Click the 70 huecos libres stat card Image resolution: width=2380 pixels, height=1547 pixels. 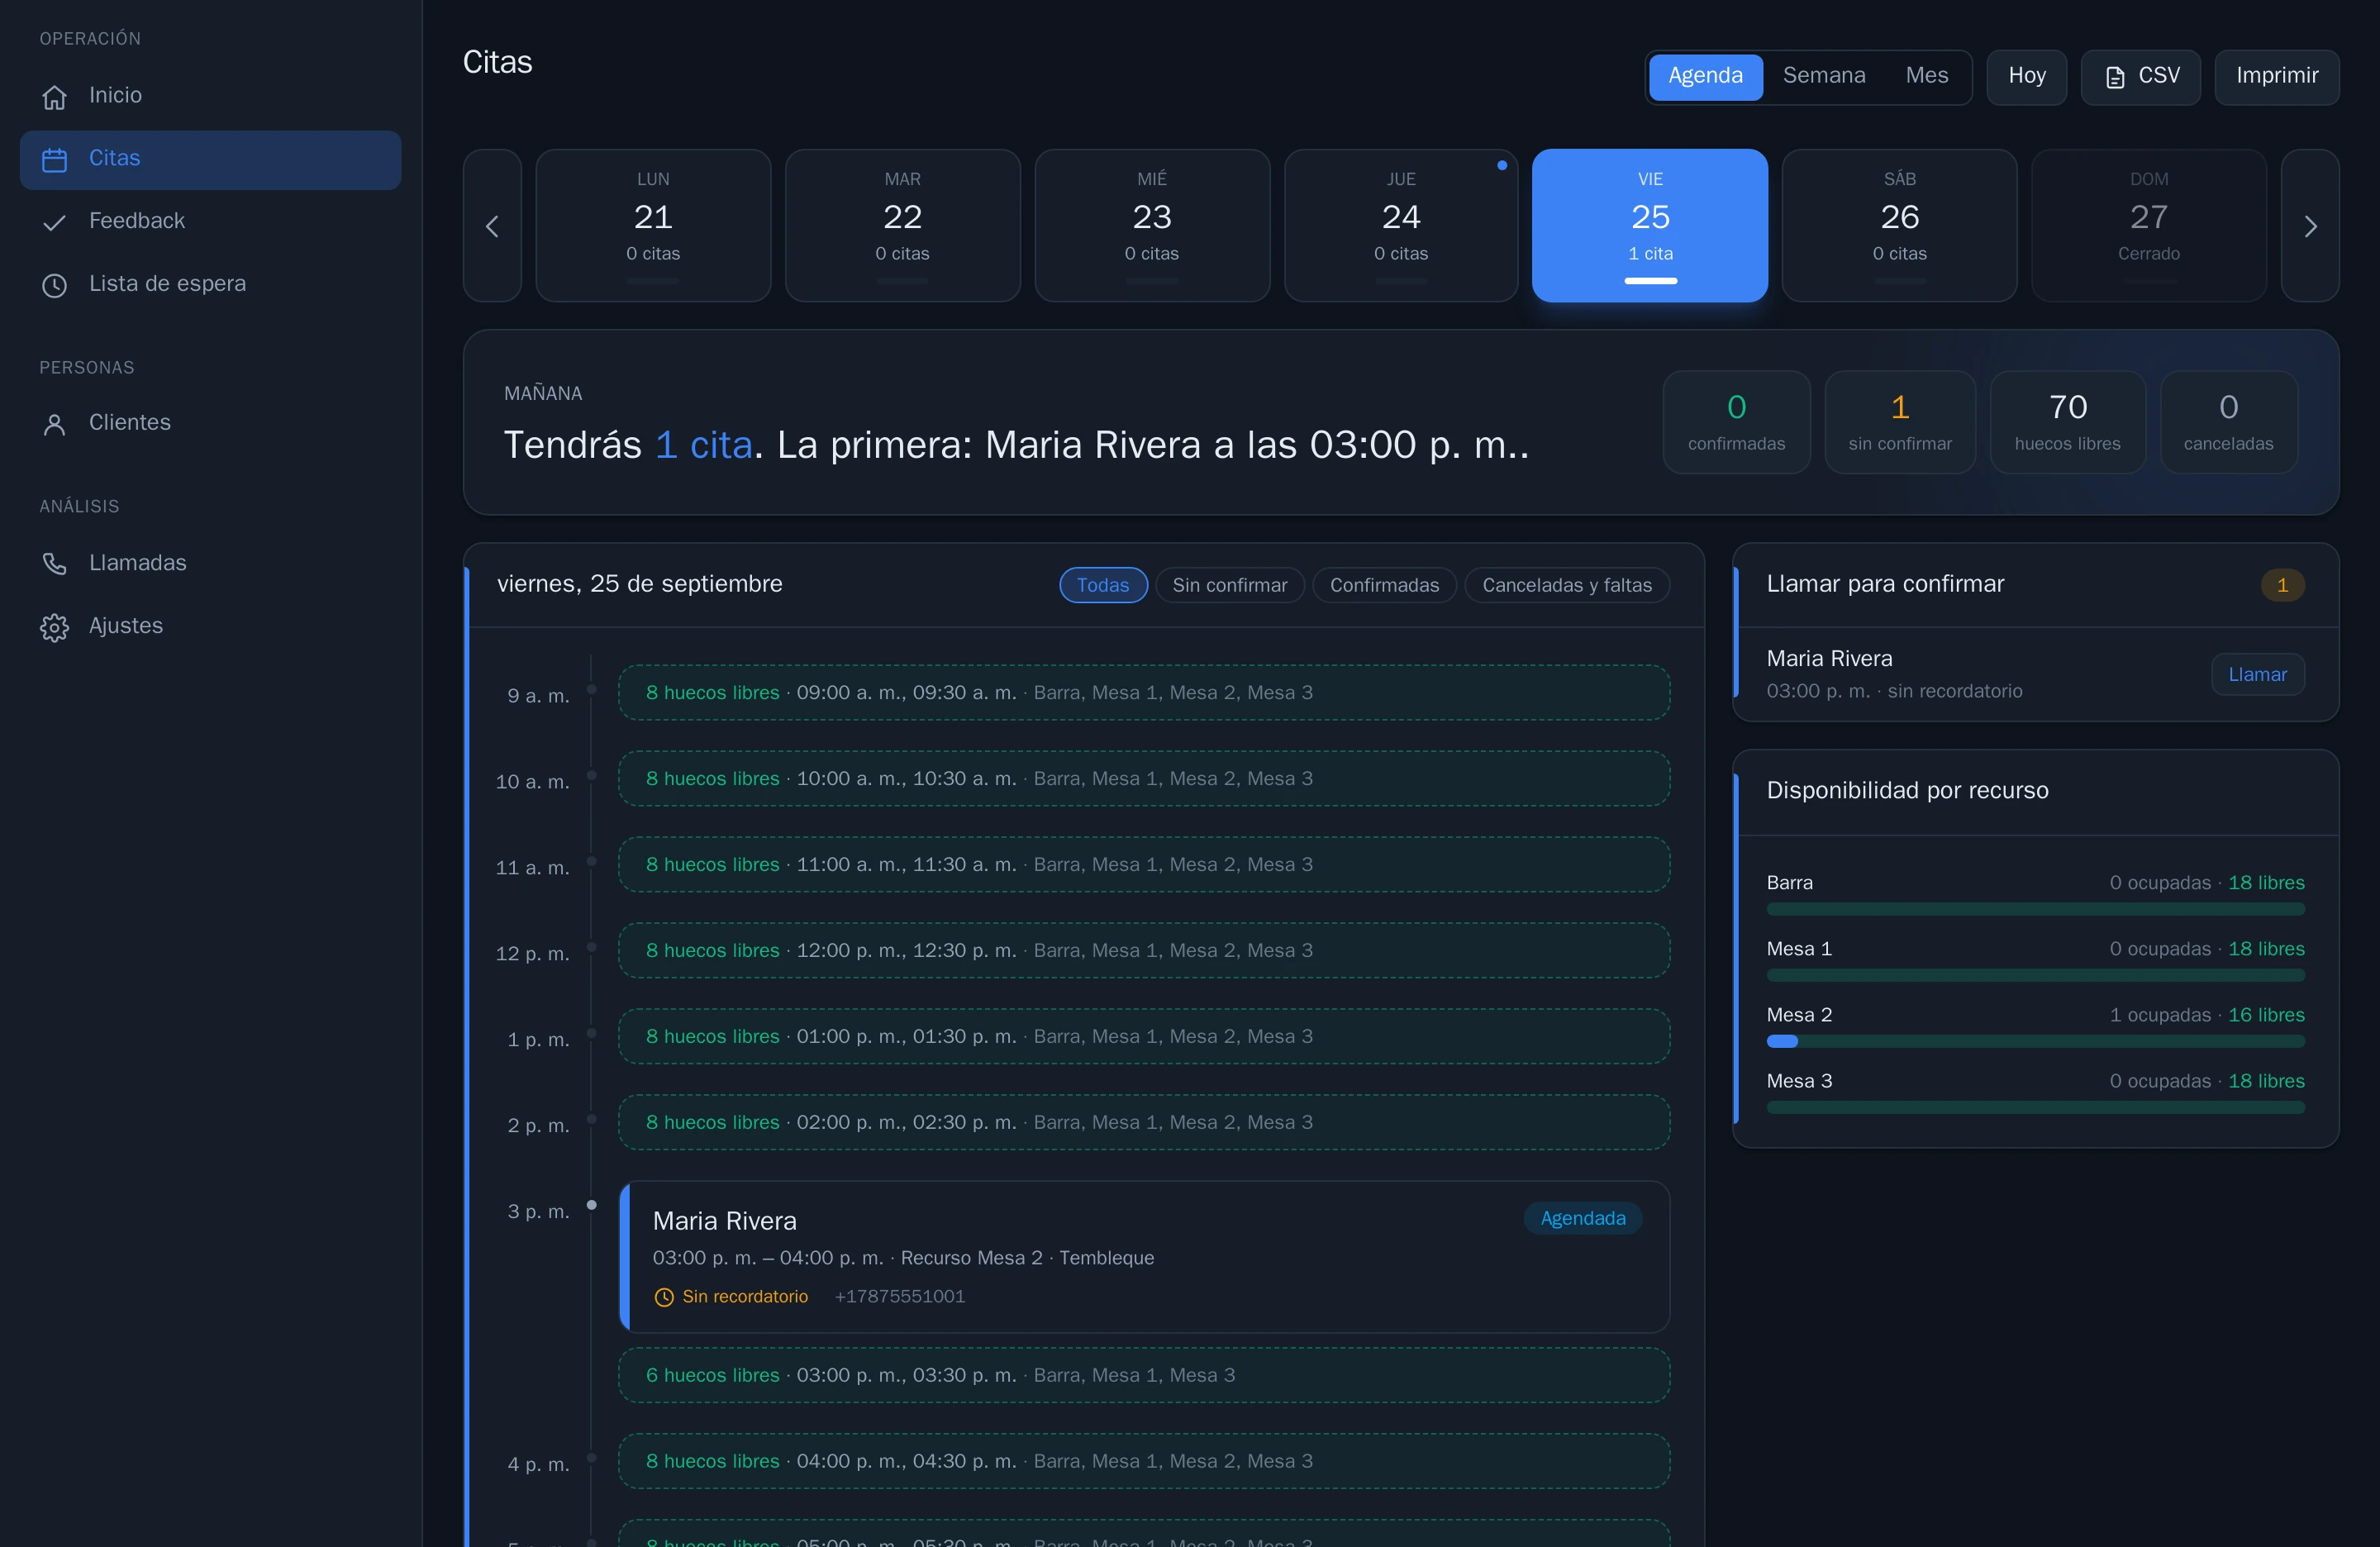[2067, 422]
